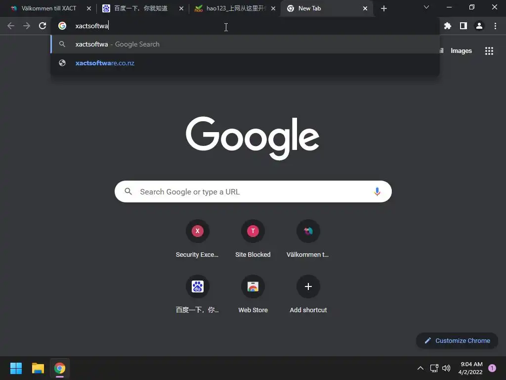Open the Chrome three-dot menu

[495, 26]
